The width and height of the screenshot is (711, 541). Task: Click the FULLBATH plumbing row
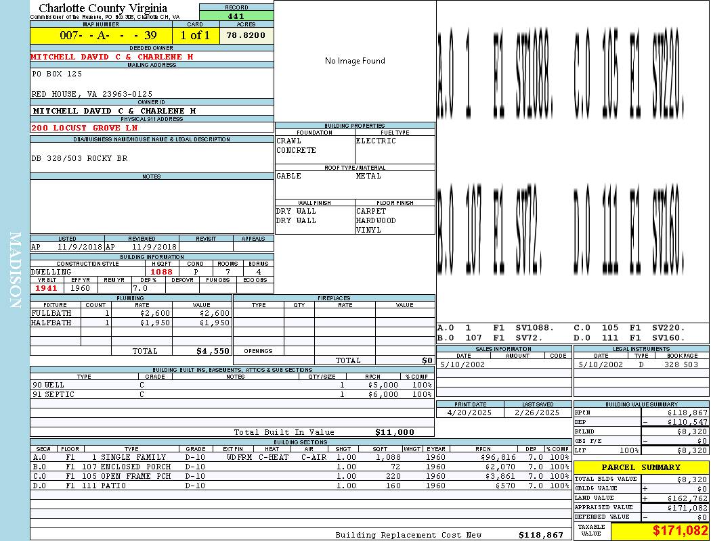[131, 313]
